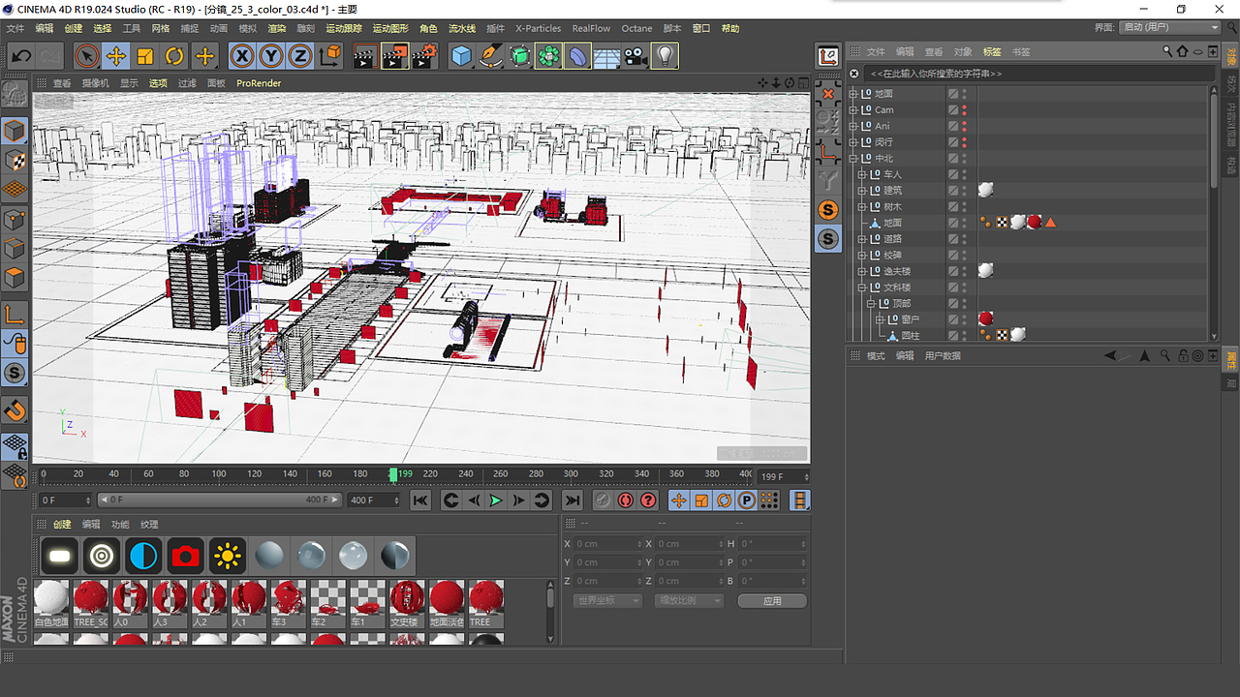Click the Tweak mouse icon in left palette
The image size is (1240, 697).
[15, 344]
